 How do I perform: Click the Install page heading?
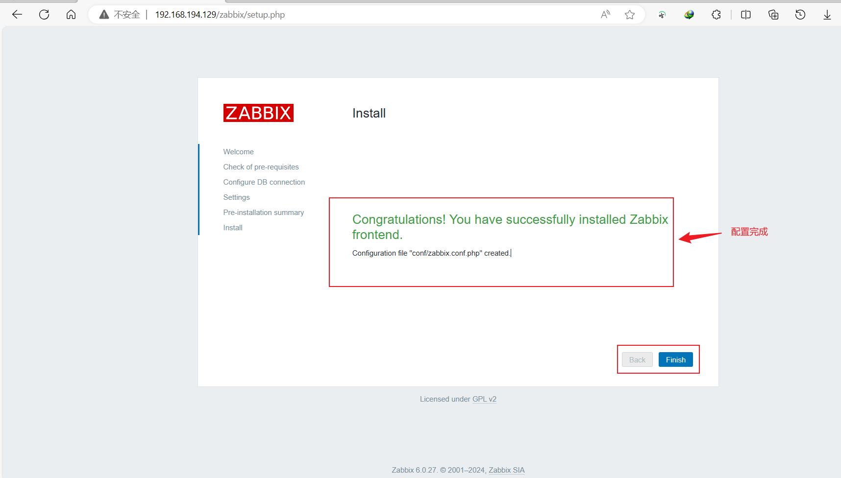(x=369, y=113)
